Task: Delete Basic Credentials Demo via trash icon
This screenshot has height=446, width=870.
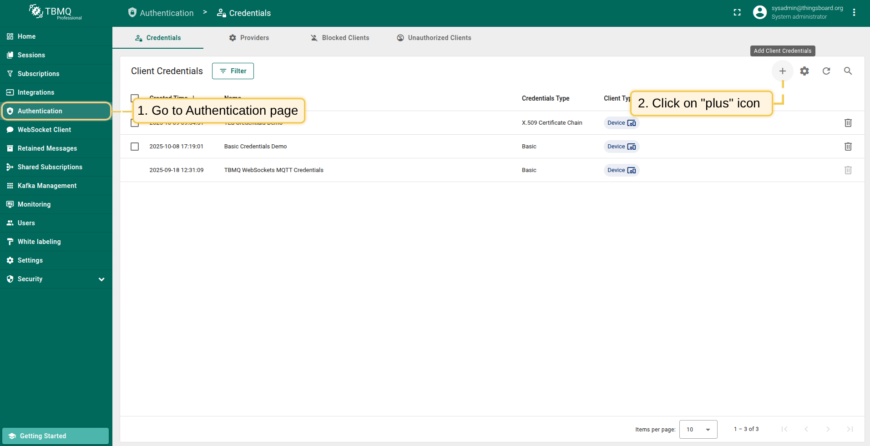Action: (x=848, y=147)
